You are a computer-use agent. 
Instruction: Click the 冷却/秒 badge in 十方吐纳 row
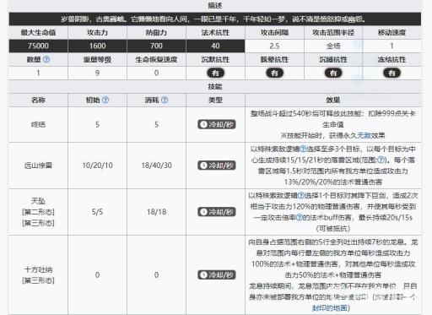(217, 274)
